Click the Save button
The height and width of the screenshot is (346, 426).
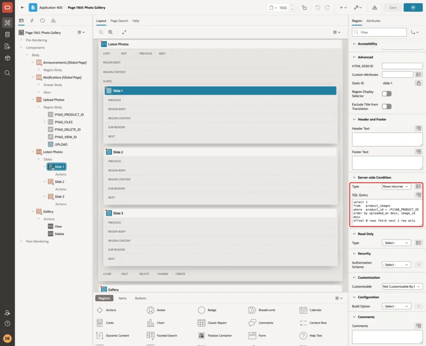[x=393, y=7]
